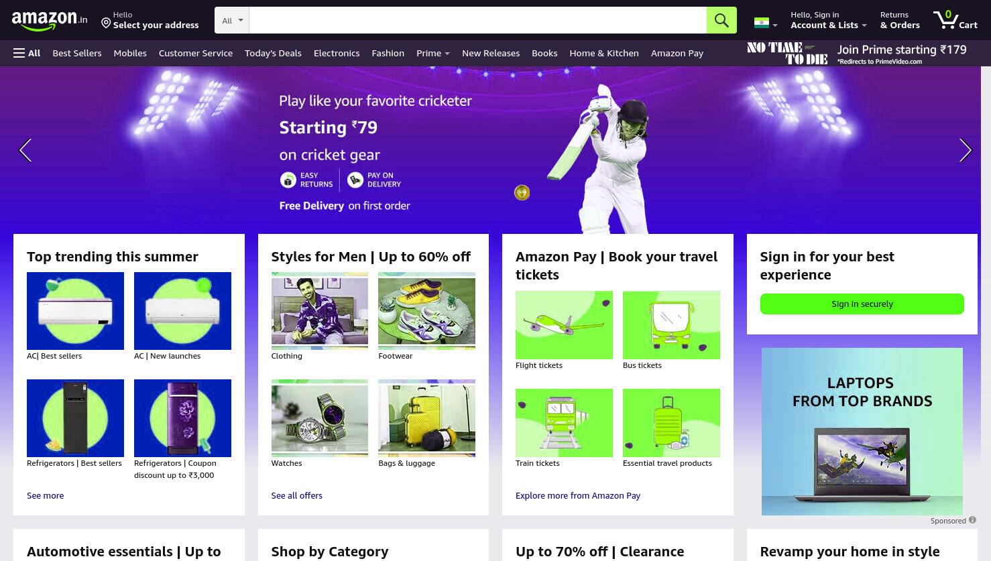
Task: Click Bus tickets bus icon
Action: point(671,325)
